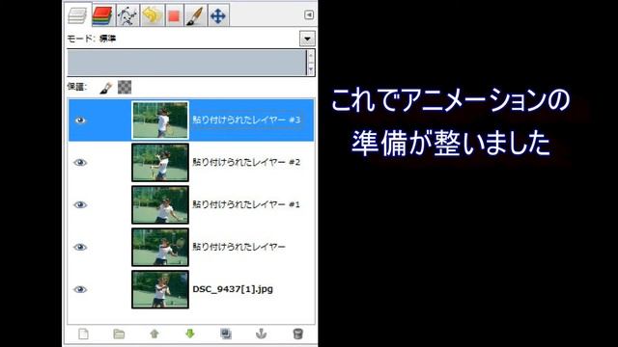Open the red square colors tab
This screenshot has height=347, width=618.
pyautogui.click(x=174, y=15)
